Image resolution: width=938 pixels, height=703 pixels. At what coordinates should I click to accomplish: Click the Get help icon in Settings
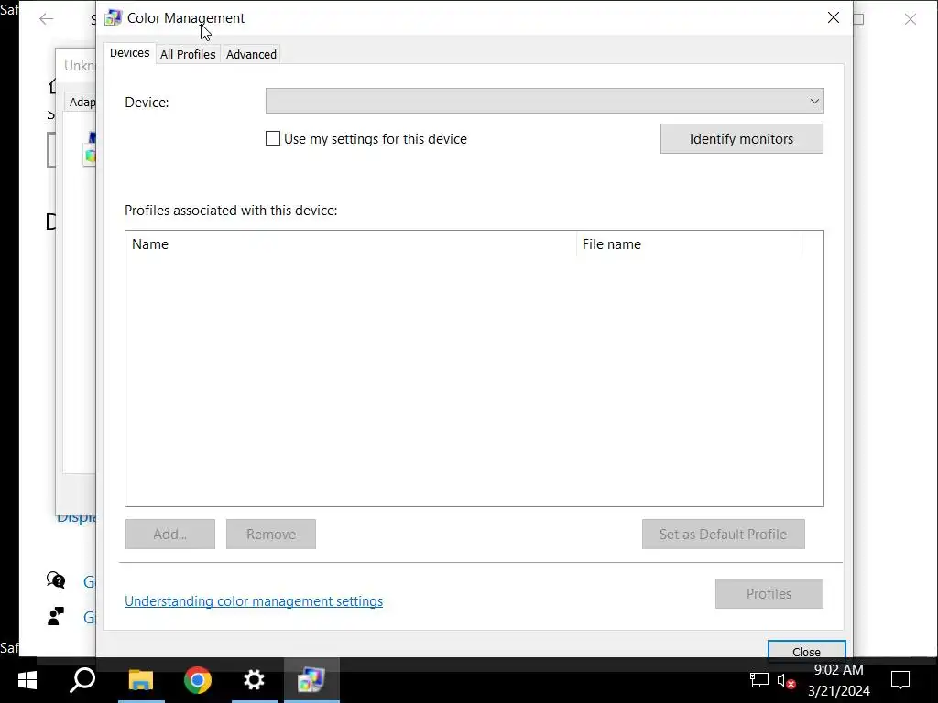(x=56, y=580)
